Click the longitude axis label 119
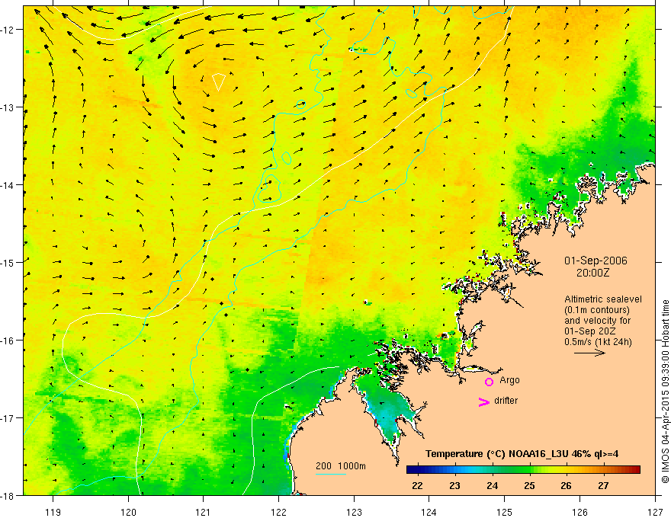The height and width of the screenshot is (518, 671). (x=53, y=512)
